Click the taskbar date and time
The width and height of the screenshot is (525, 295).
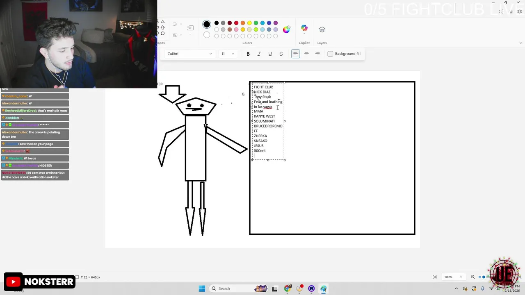tap(512, 288)
